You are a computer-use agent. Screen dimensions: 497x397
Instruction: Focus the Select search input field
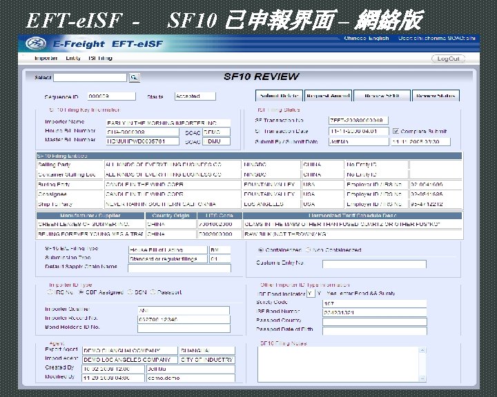tap(90, 78)
